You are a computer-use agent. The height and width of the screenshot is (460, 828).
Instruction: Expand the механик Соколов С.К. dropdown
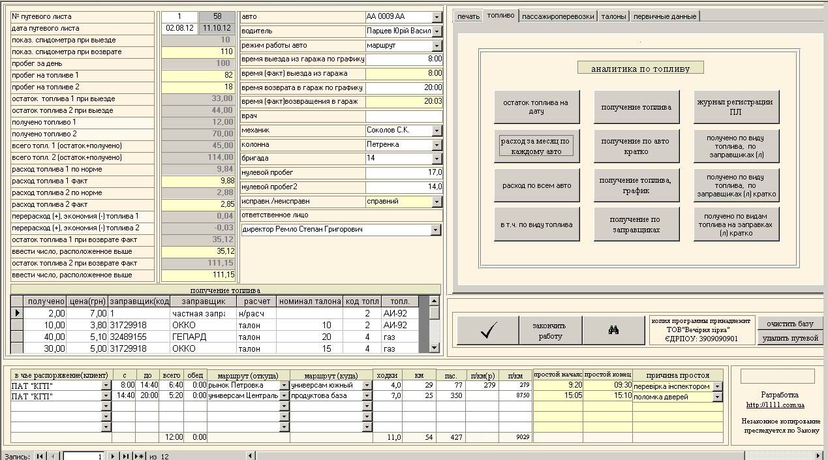(x=437, y=130)
